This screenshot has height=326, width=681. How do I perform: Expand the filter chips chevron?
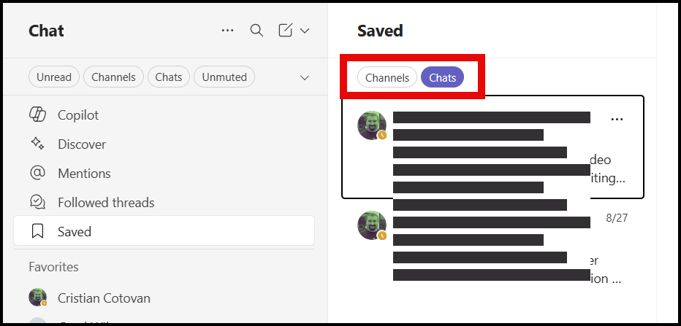(305, 77)
